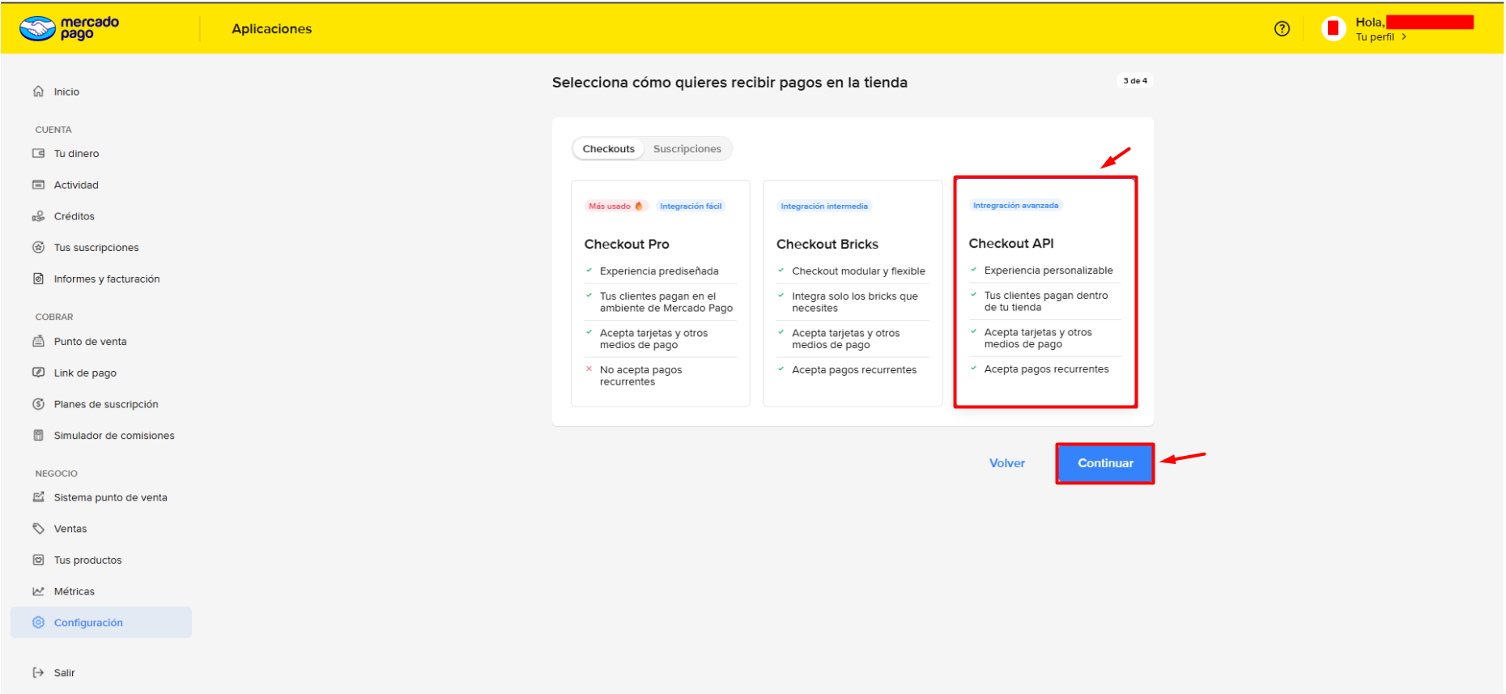Open Informes y facturación
This screenshot has height=694, width=1506.
pyautogui.click(x=107, y=279)
